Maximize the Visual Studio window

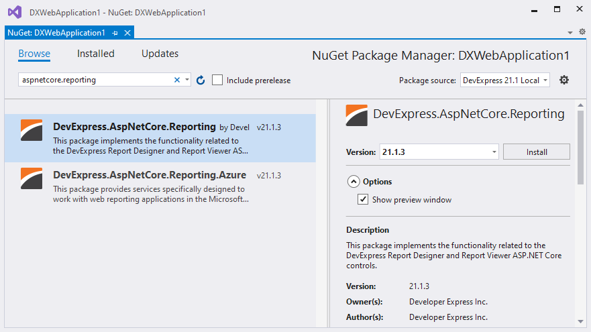pyautogui.click(x=557, y=9)
